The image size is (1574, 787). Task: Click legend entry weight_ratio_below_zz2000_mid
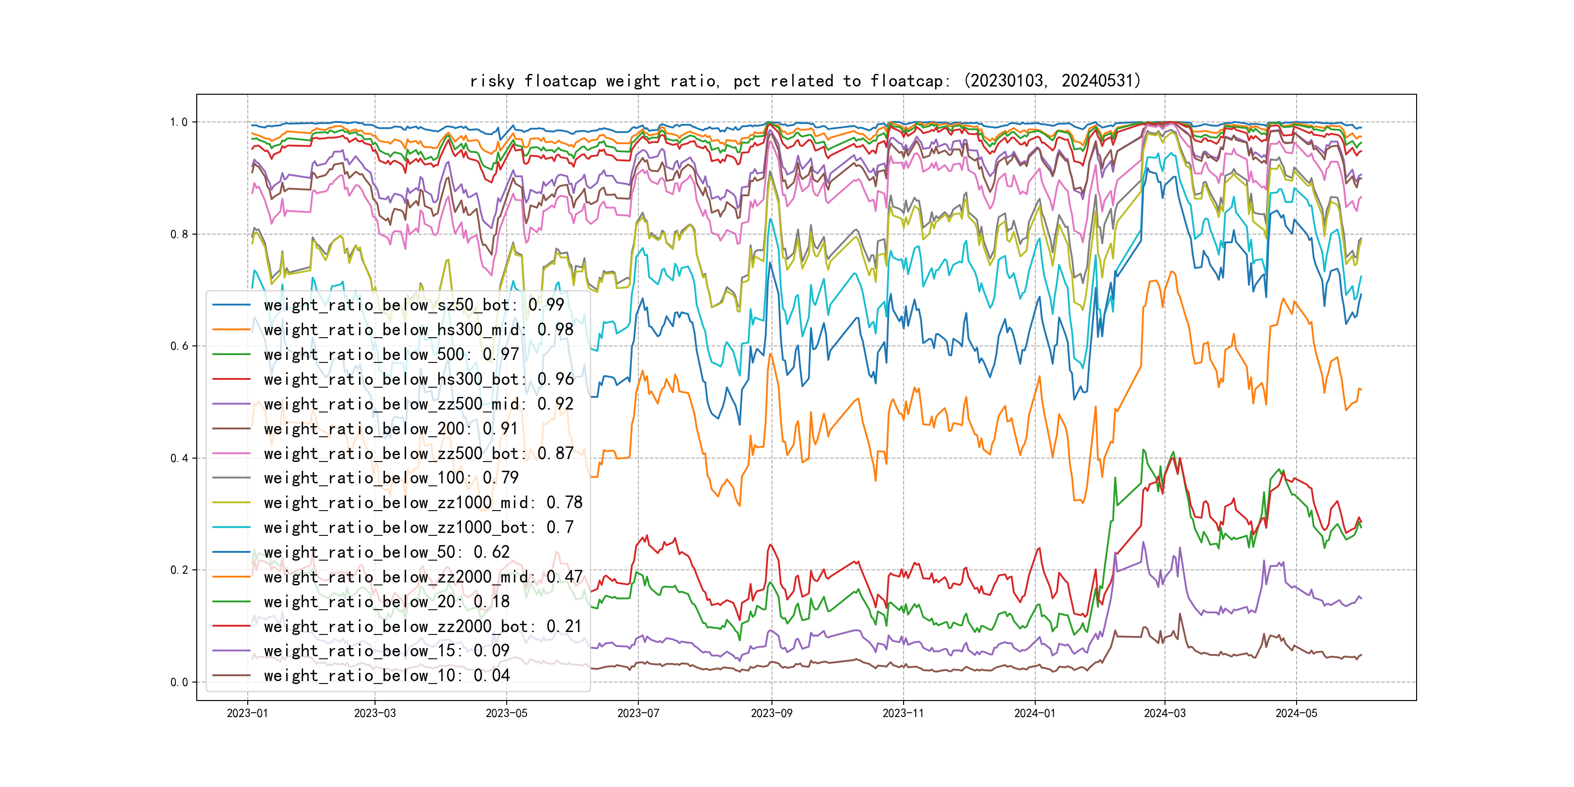423,577
